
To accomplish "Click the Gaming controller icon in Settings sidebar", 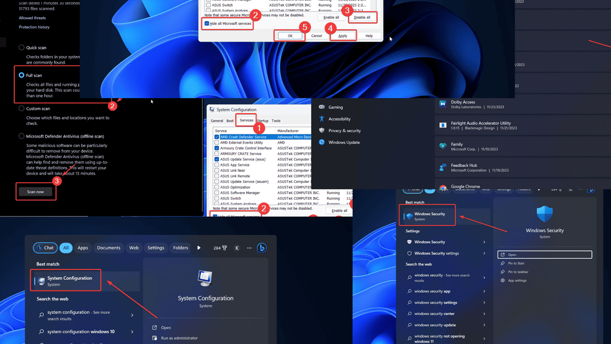I will click(x=322, y=107).
